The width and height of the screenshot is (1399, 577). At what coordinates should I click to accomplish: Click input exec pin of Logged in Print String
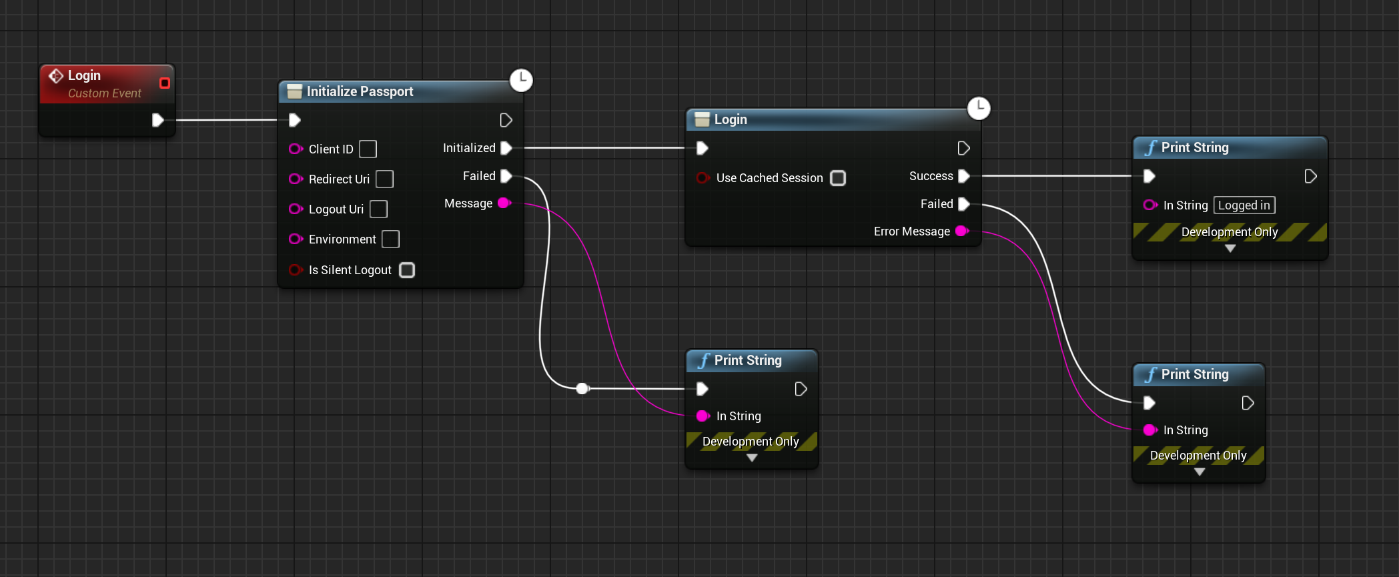pos(1149,176)
